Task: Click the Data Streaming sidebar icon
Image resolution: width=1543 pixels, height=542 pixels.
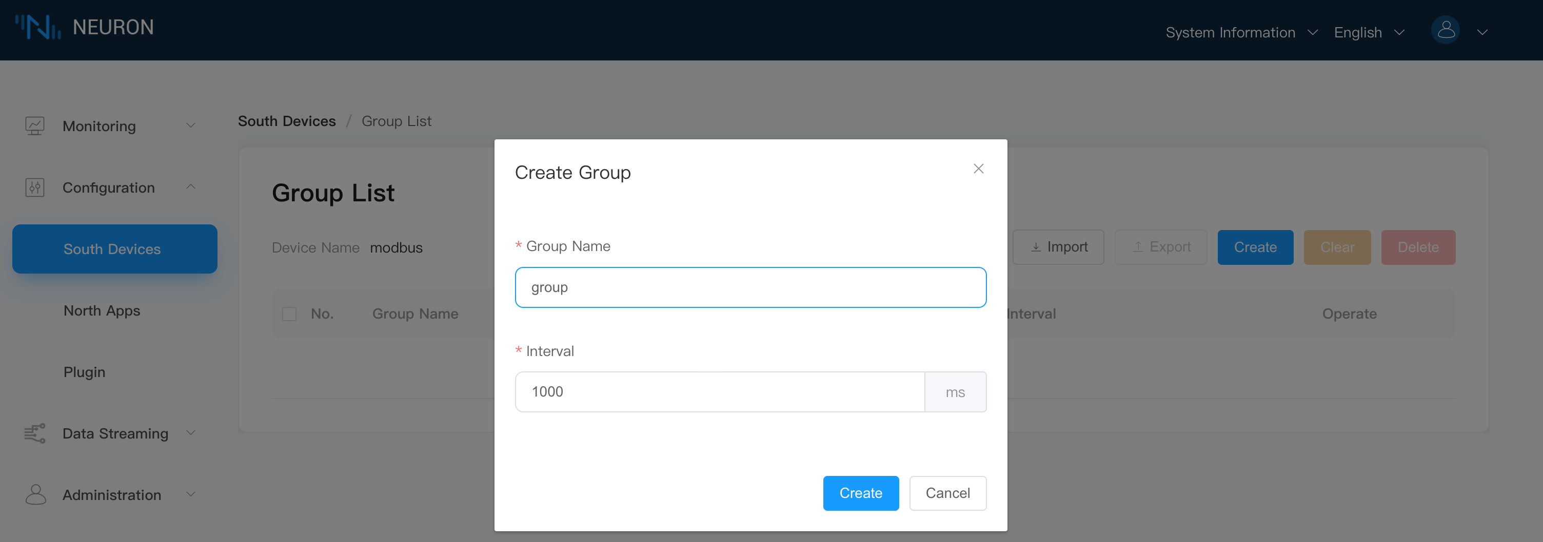Action: [35, 433]
